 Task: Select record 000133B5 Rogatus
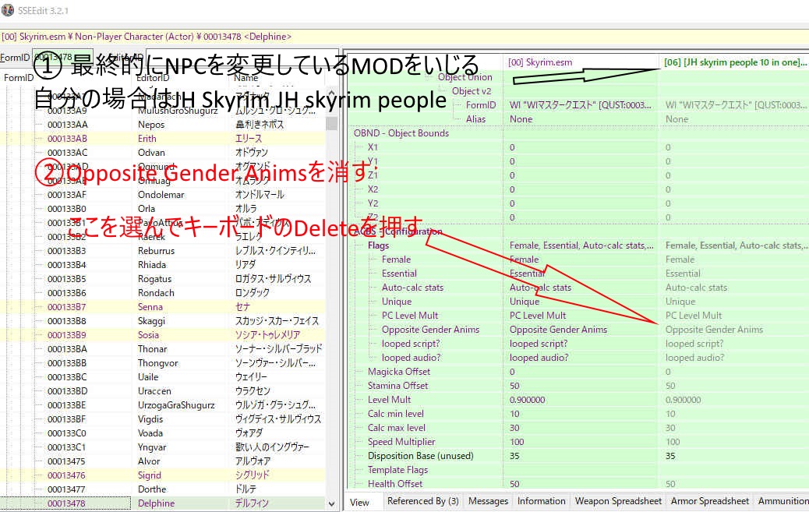pyautogui.click(x=163, y=279)
